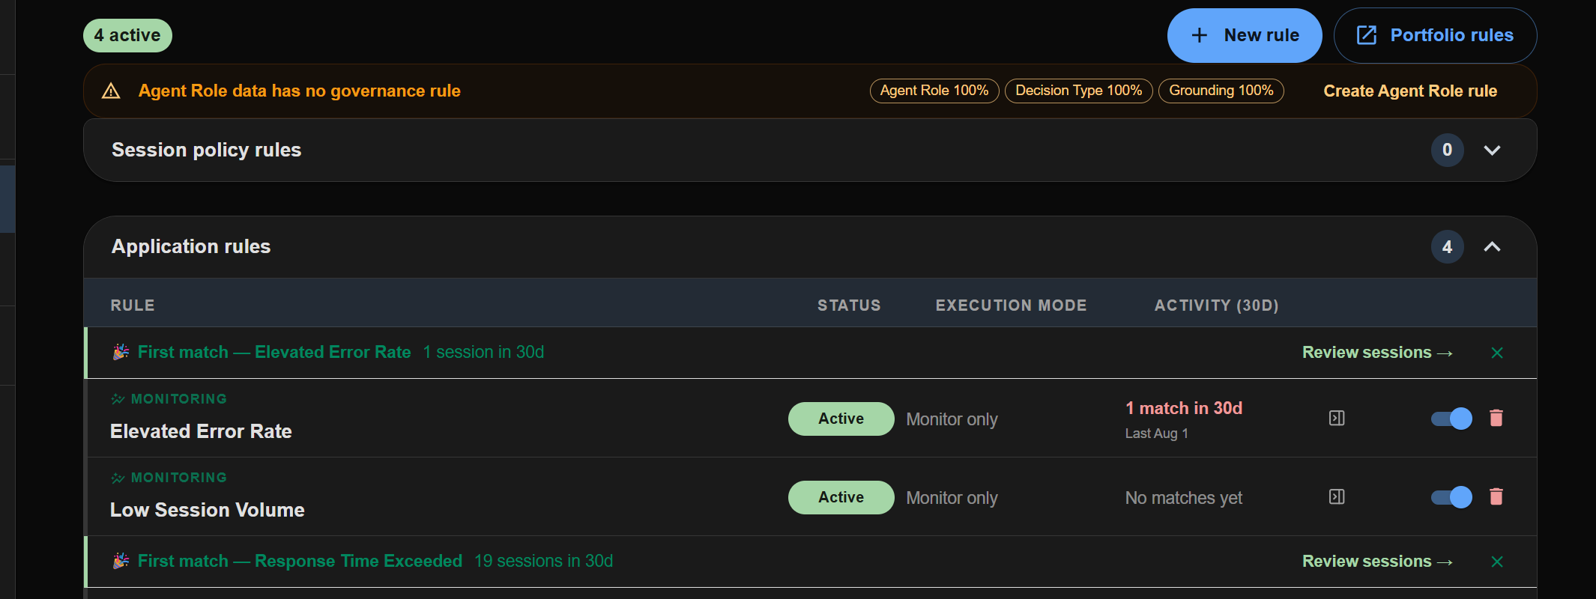The height and width of the screenshot is (599, 1596).
Task: Click the EXECUTION MODE column header
Action: coord(1011,305)
